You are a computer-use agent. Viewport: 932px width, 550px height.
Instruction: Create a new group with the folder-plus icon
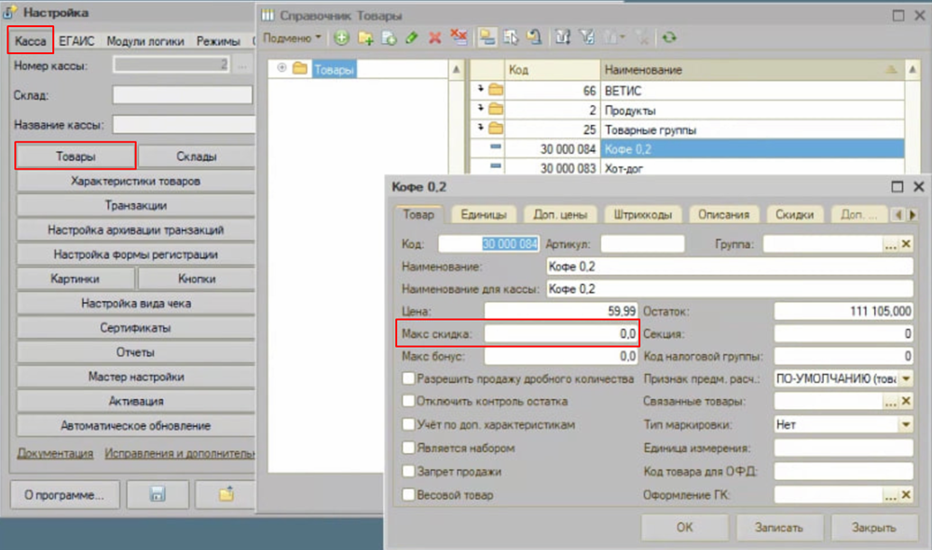click(x=365, y=38)
